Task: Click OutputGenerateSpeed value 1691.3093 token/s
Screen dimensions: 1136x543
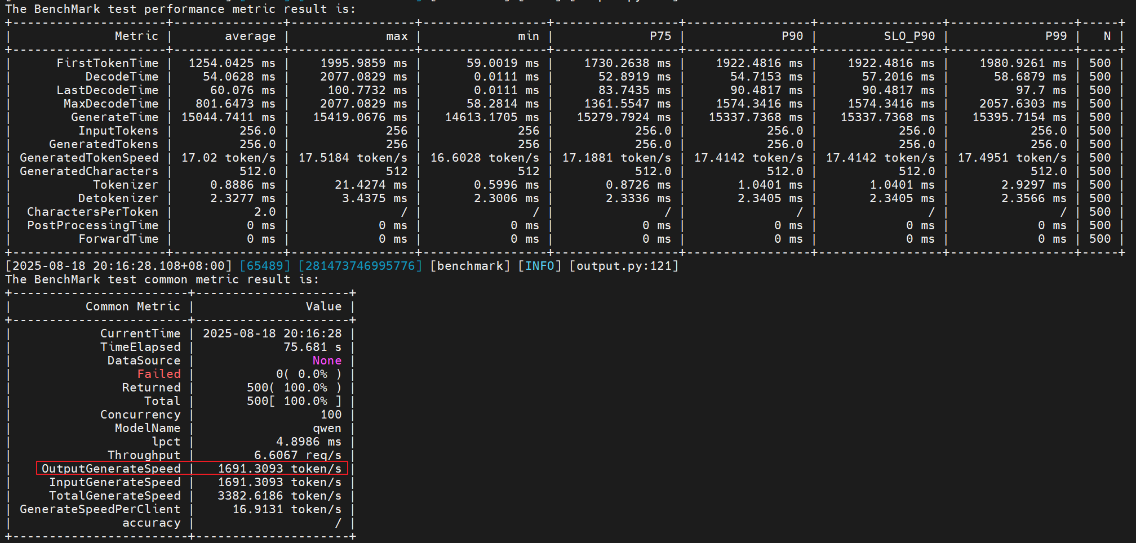Action: (x=279, y=469)
